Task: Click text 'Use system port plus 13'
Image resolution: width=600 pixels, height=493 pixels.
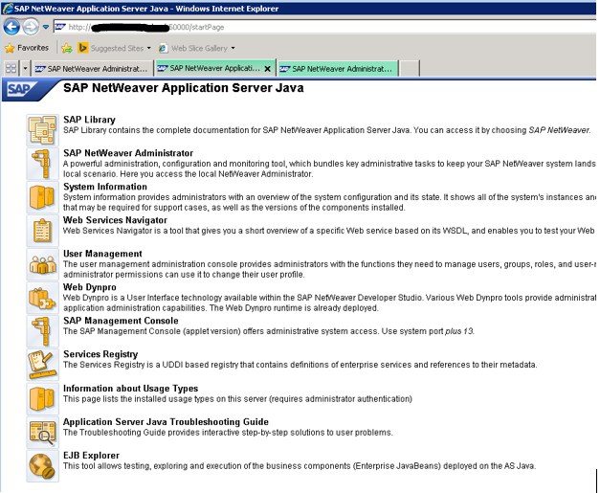Action: coord(428,331)
